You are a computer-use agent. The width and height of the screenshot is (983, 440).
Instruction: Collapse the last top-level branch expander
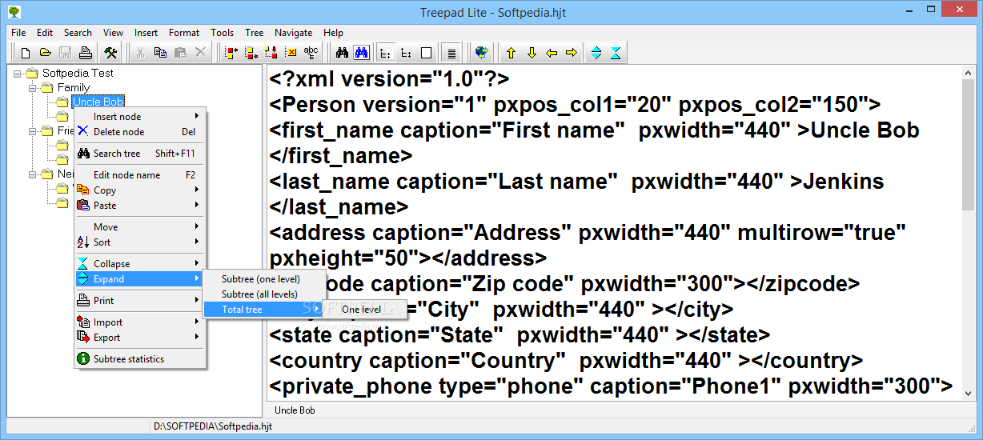click(33, 174)
